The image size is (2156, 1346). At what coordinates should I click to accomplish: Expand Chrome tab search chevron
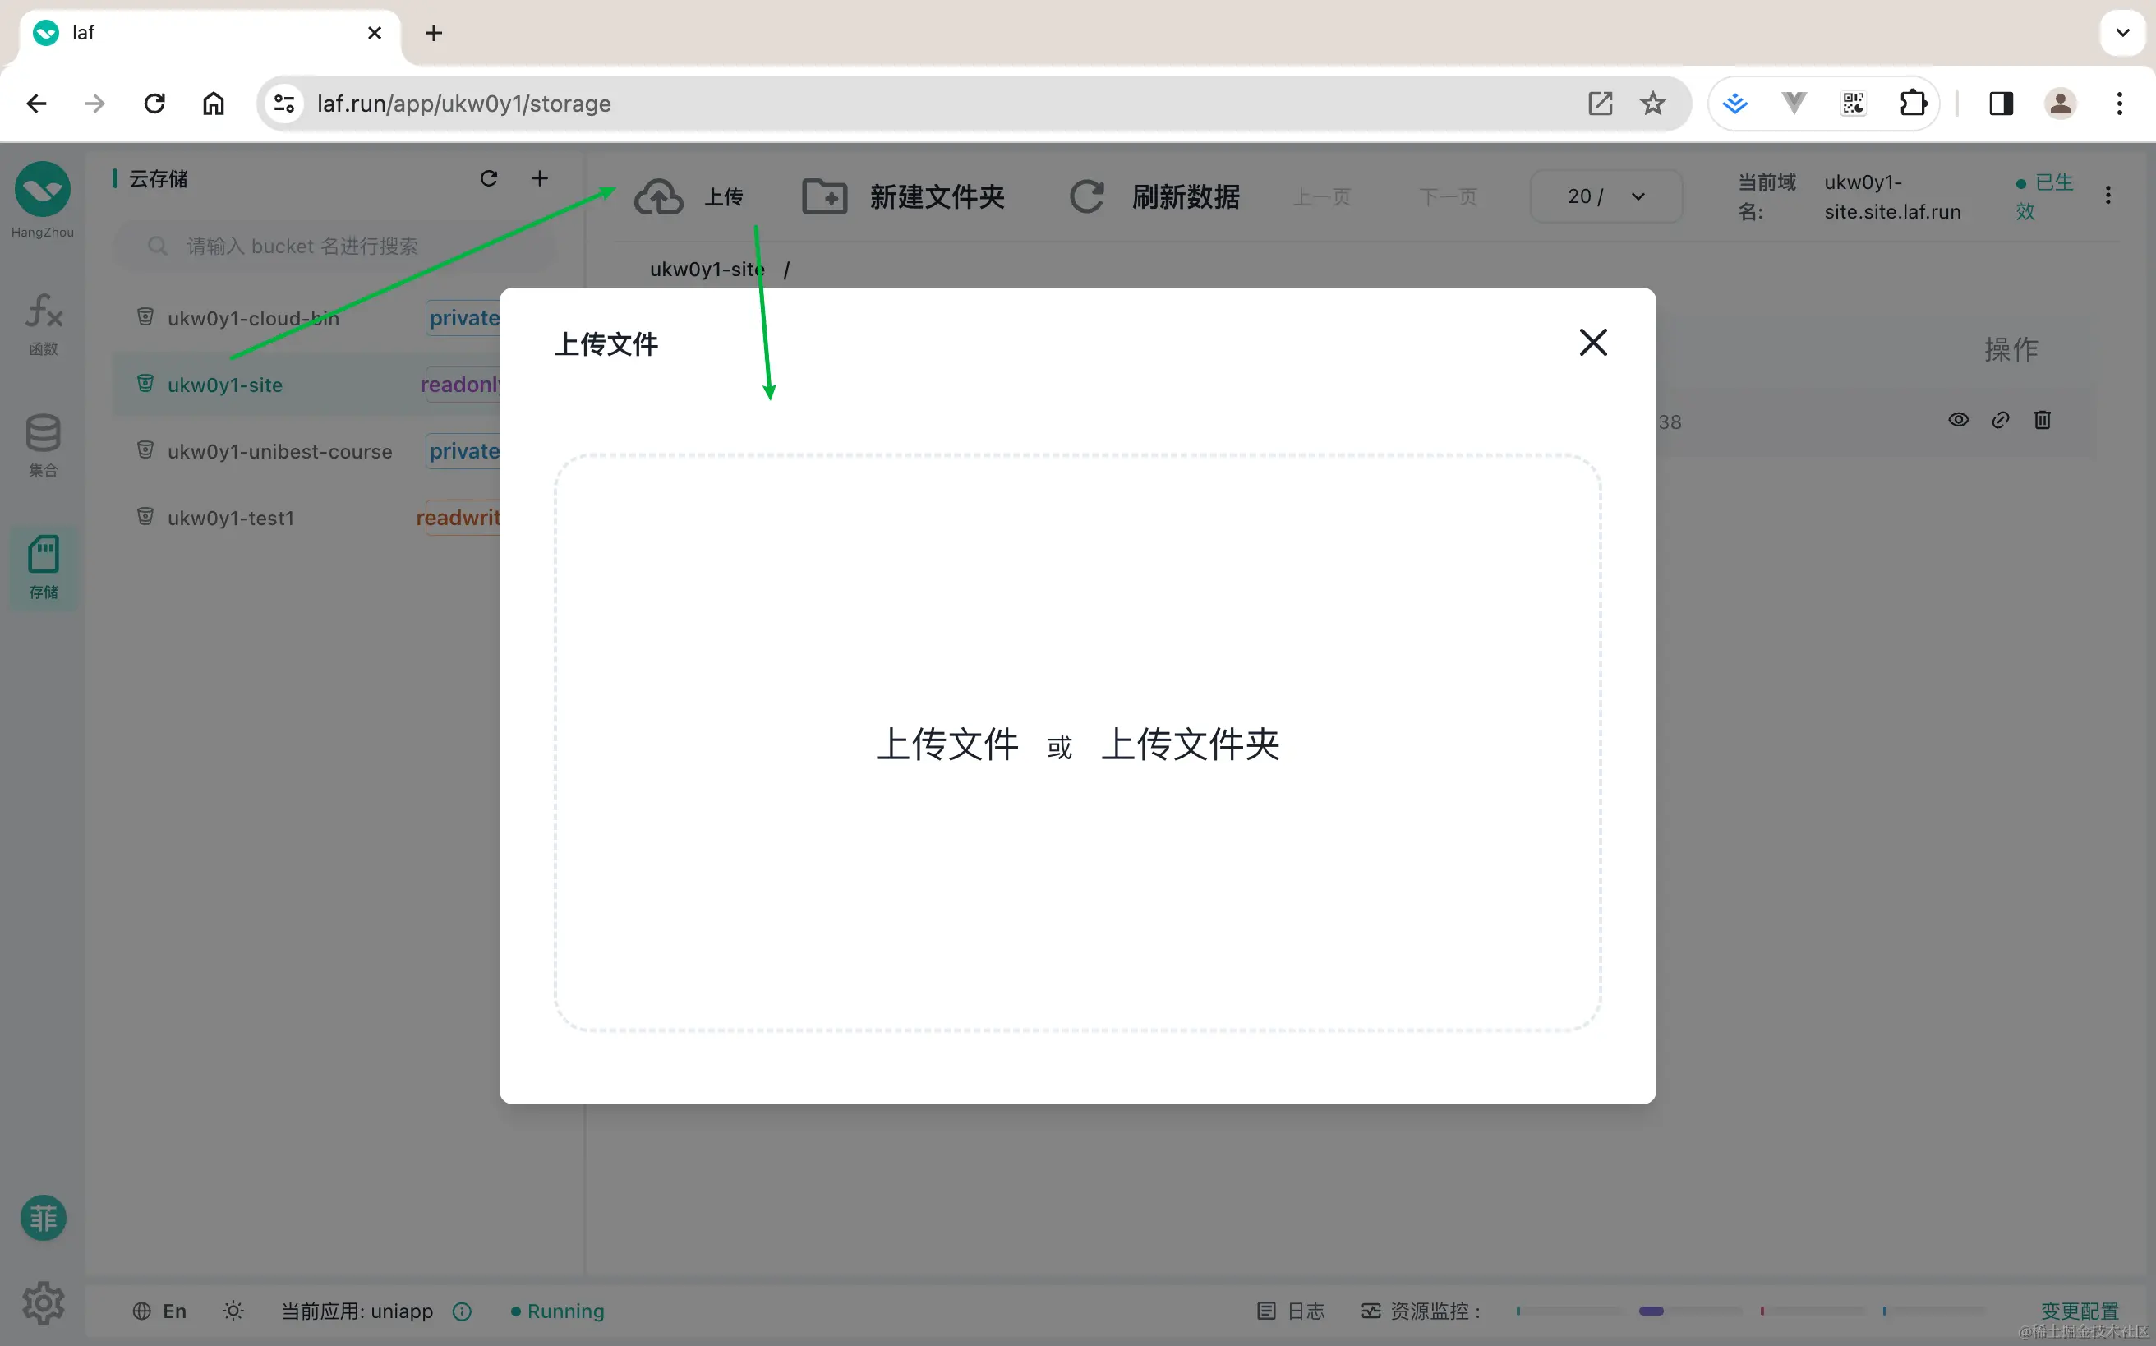2122,33
